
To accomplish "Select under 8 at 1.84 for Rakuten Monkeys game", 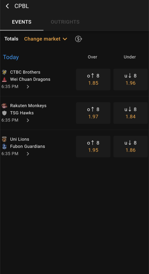I will click(x=130, y=113).
